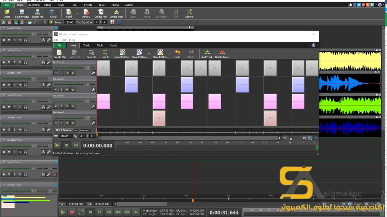Mute the grey-pad beat track
This screenshot has width=387, height=217.
click(56, 73)
